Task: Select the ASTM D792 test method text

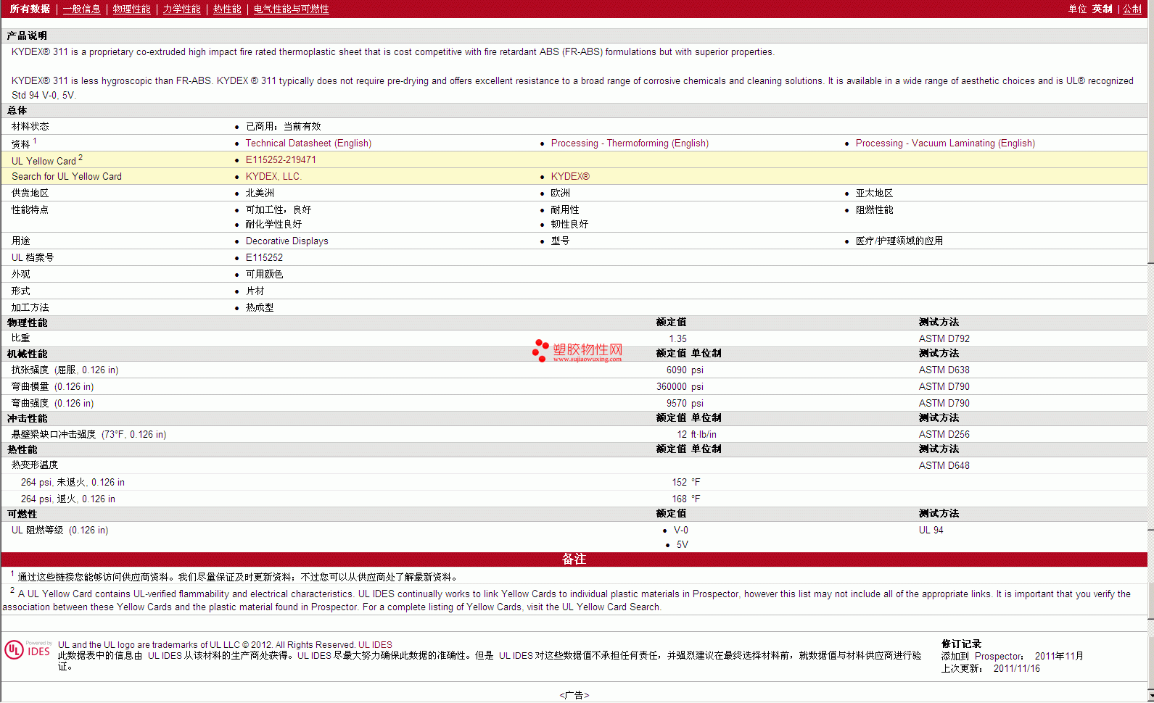Action: click(x=944, y=339)
